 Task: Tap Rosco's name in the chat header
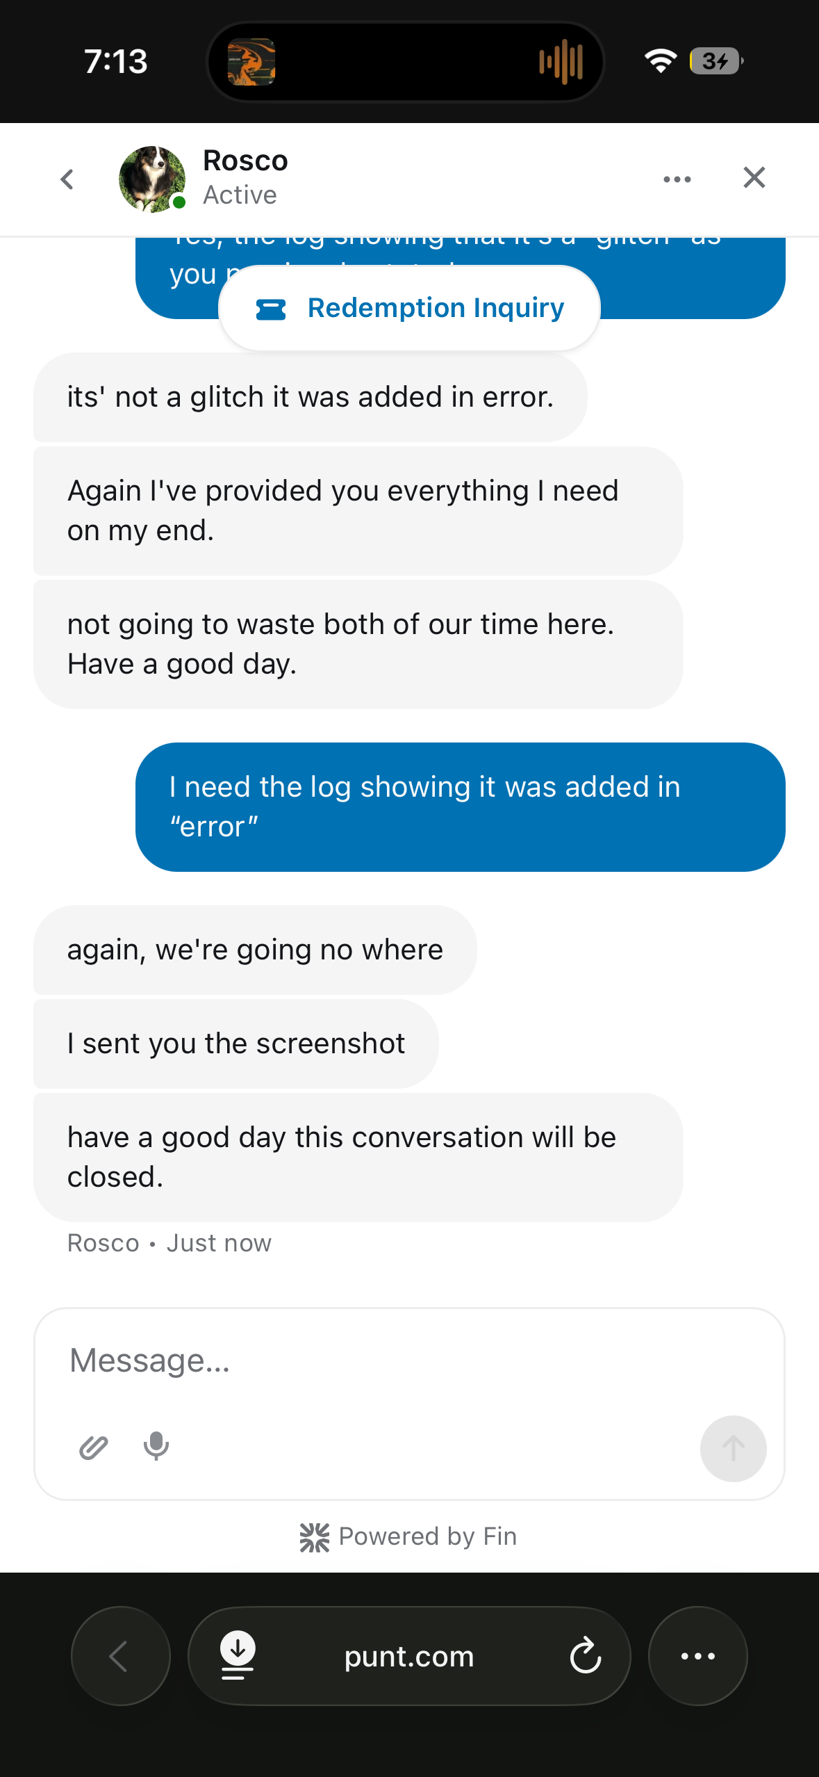(x=245, y=161)
